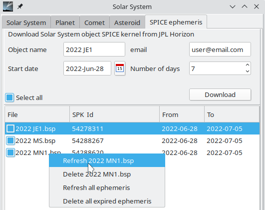Switch to the Planet tab
Image resolution: width=265 pixels, height=210 pixels.
pyautogui.click(x=65, y=22)
